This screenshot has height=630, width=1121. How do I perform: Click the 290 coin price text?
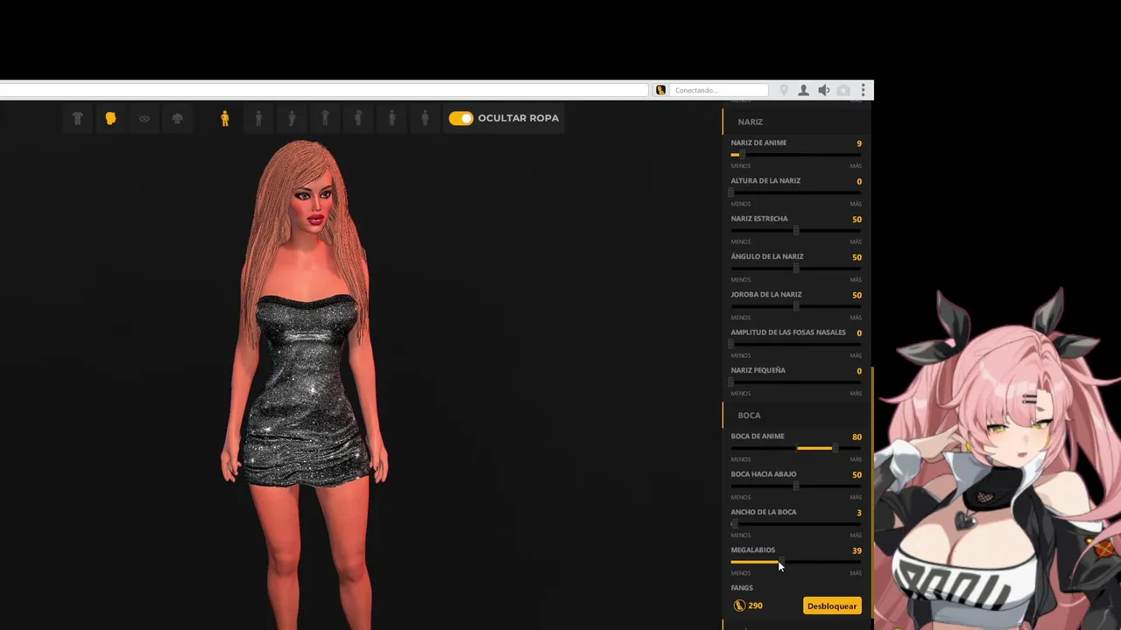coord(755,605)
